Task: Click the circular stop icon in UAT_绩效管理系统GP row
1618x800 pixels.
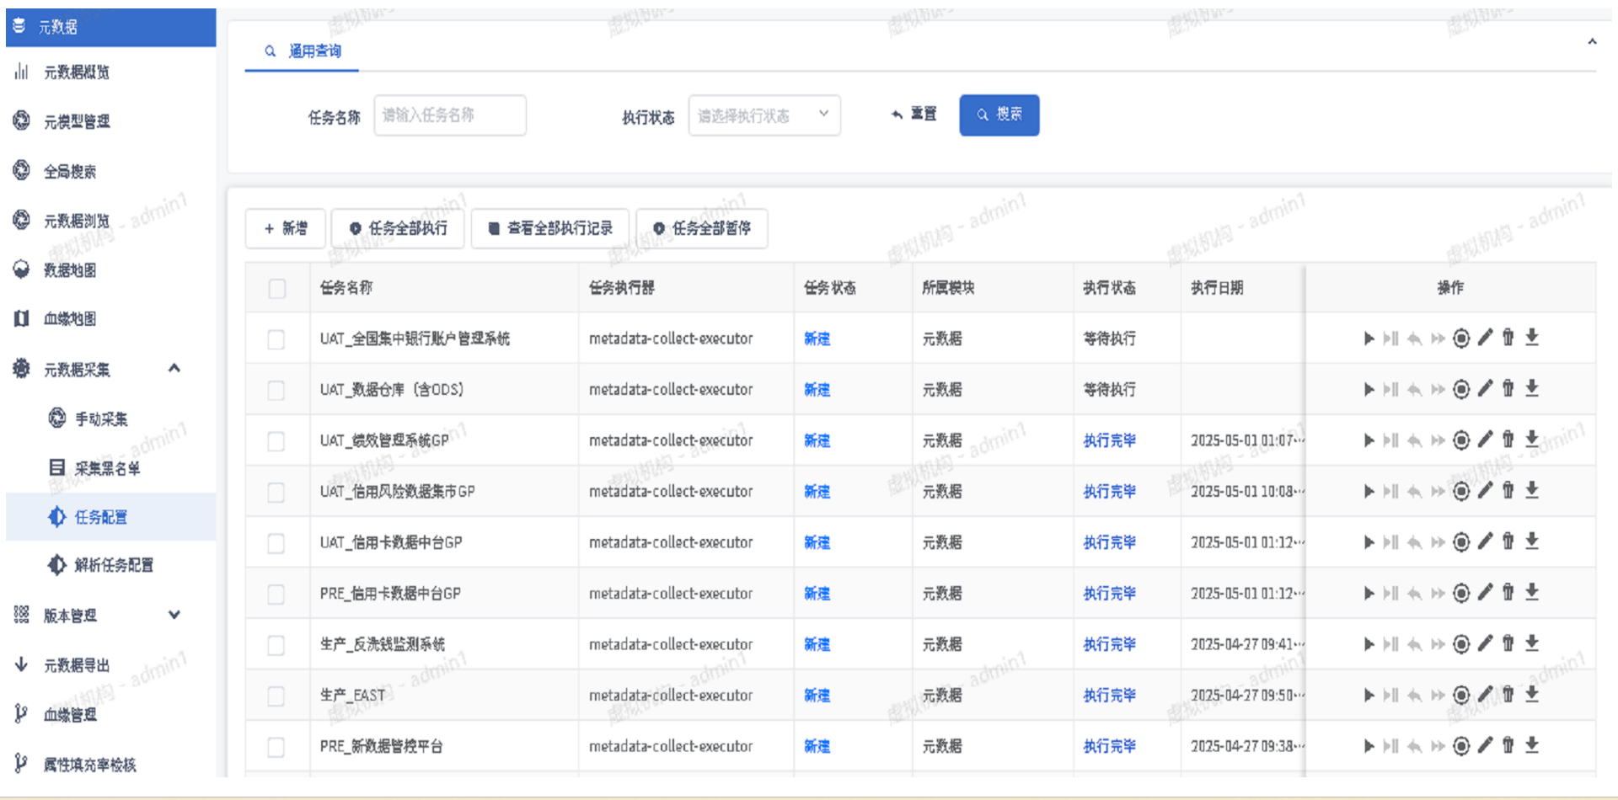Action: pyautogui.click(x=1461, y=440)
